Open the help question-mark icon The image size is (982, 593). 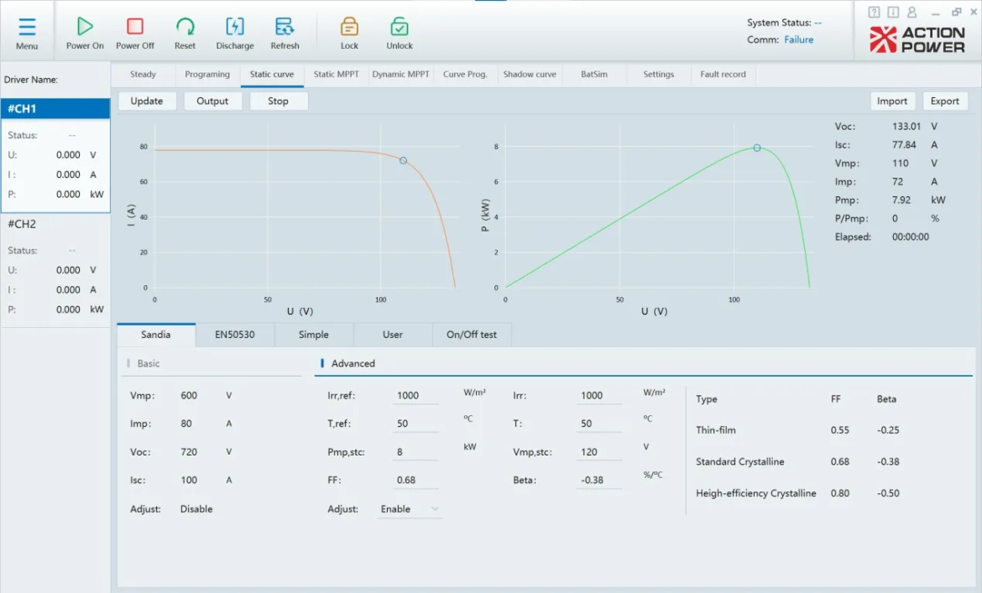click(875, 12)
